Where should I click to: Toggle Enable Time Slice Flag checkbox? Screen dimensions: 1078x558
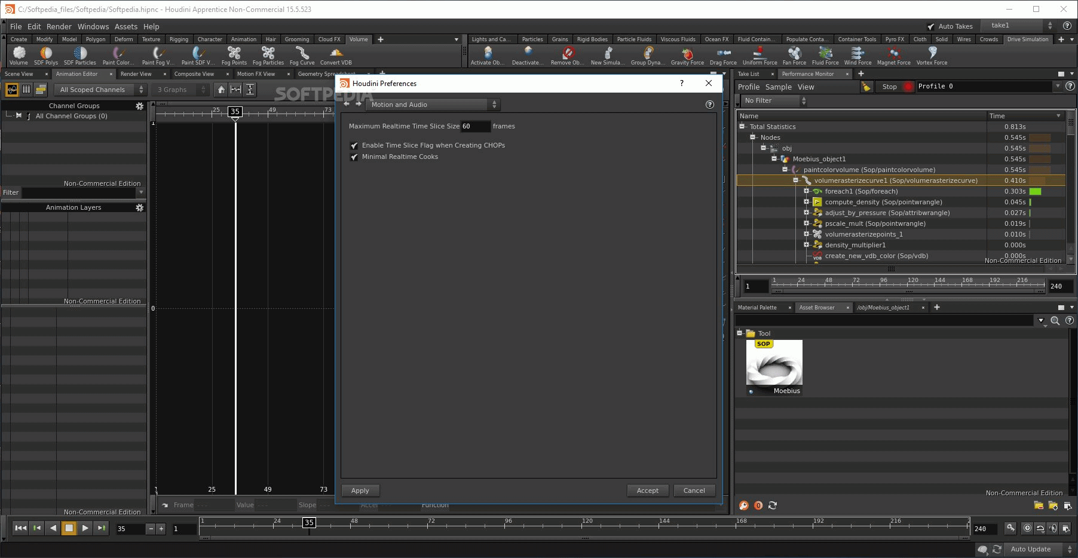(x=354, y=146)
